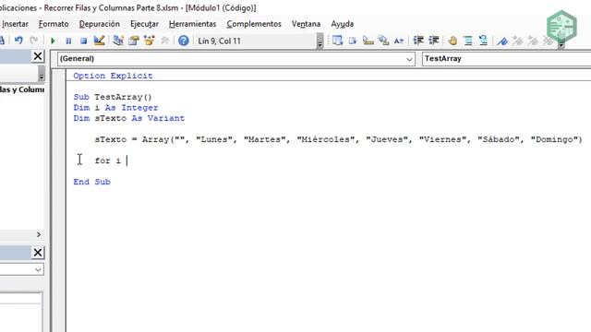Open the Formato menu
Screen dimensions: 591x332
54,24
